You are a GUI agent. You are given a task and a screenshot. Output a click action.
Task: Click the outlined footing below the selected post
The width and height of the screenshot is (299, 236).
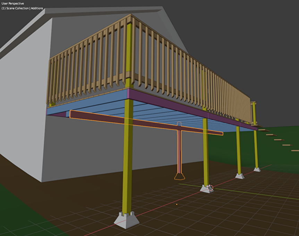click(179, 177)
